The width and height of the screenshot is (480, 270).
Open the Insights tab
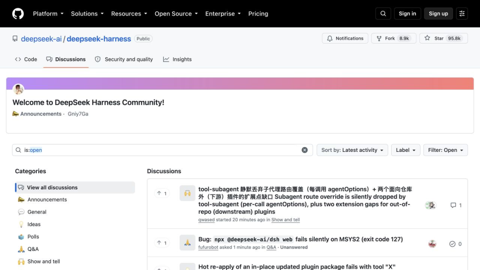(177, 60)
